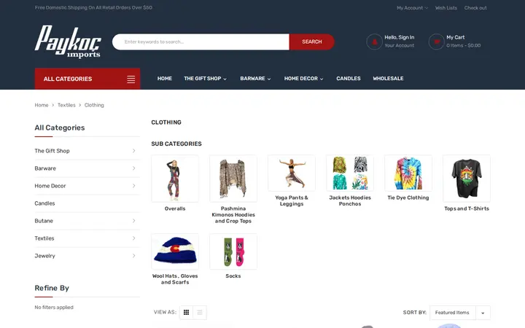
Task: Click the Paykoc Imports logo
Action: [x=68, y=42]
